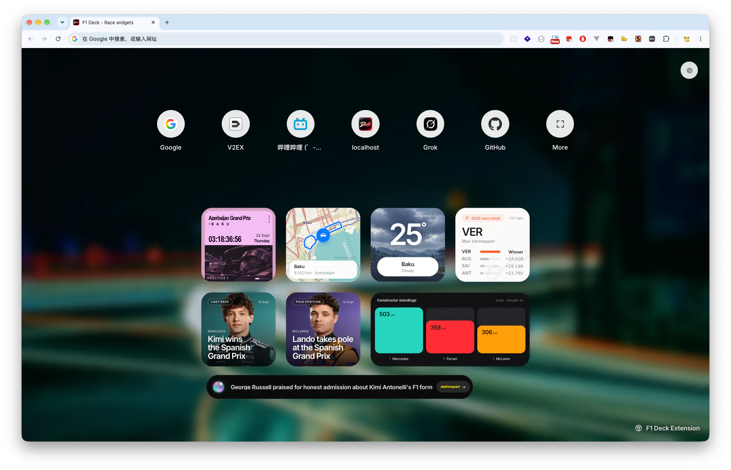Click the Max Verstappen driver name
Screen dimensions: 731x470
(478, 241)
